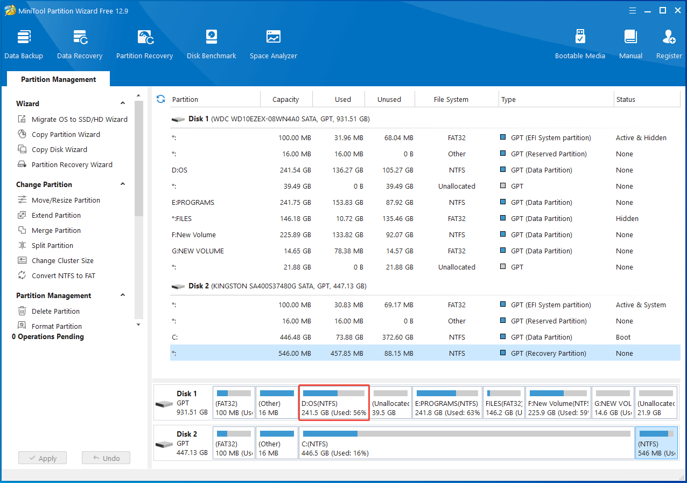The height and width of the screenshot is (483, 687).
Task: Choose Move/Resize Partition
Action: point(66,200)
